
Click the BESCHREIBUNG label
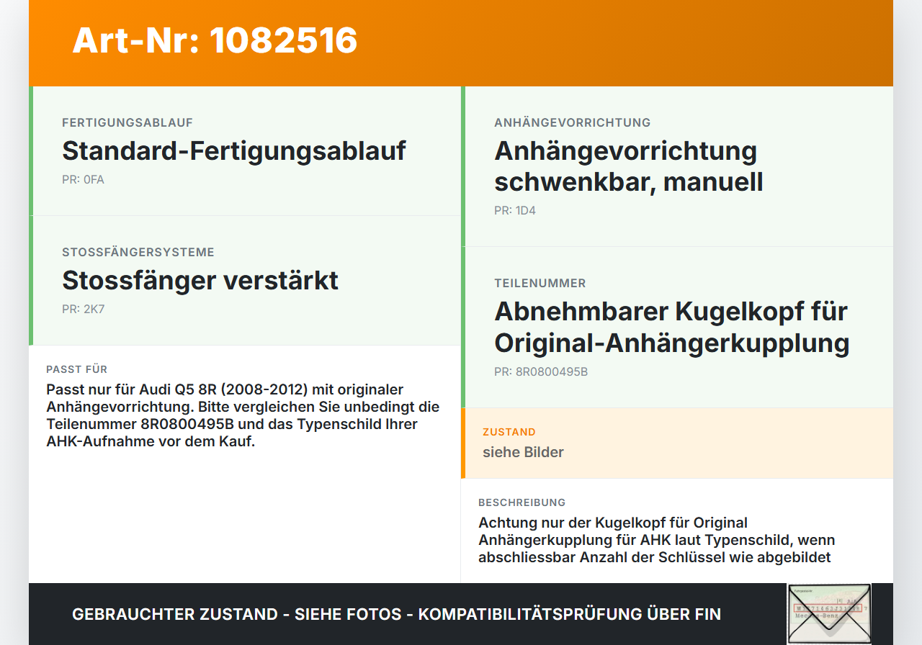(x=522, y=502)
